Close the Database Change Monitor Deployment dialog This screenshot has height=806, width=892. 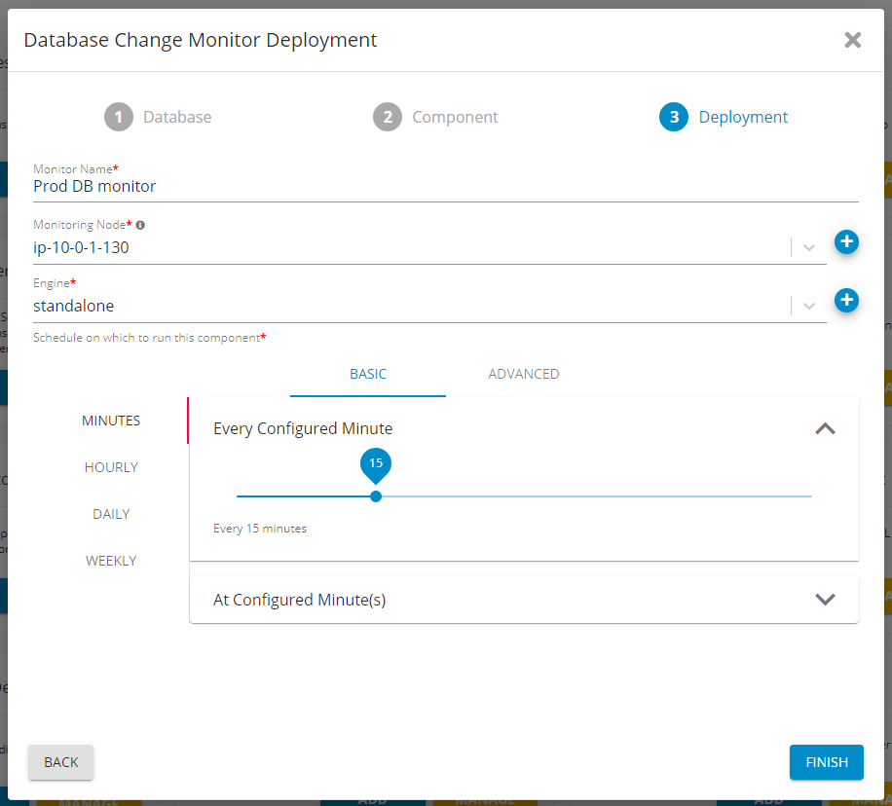click(x=852, y=40)
